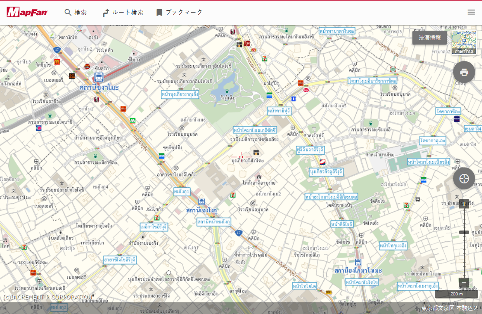Viewport: 482px width, 314px height.
Task: Click the สวนสาธารณะมิยาชิตะ park icon
Action: (x=95, y=156)
